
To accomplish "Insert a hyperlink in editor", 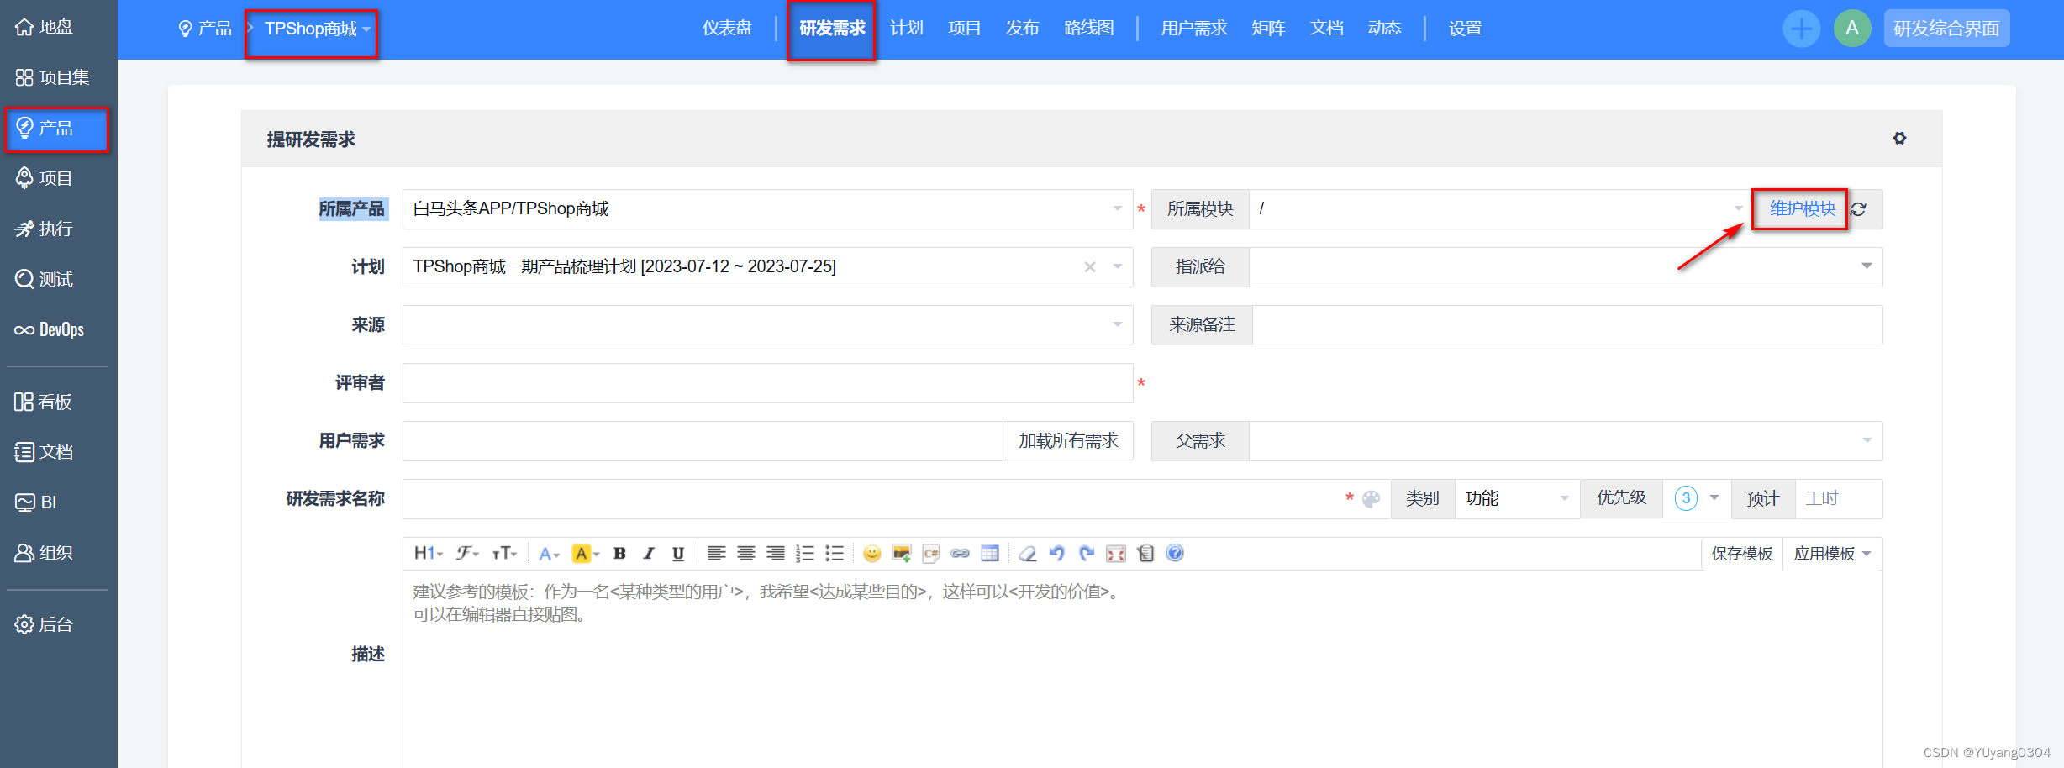I will coord(961,553).
